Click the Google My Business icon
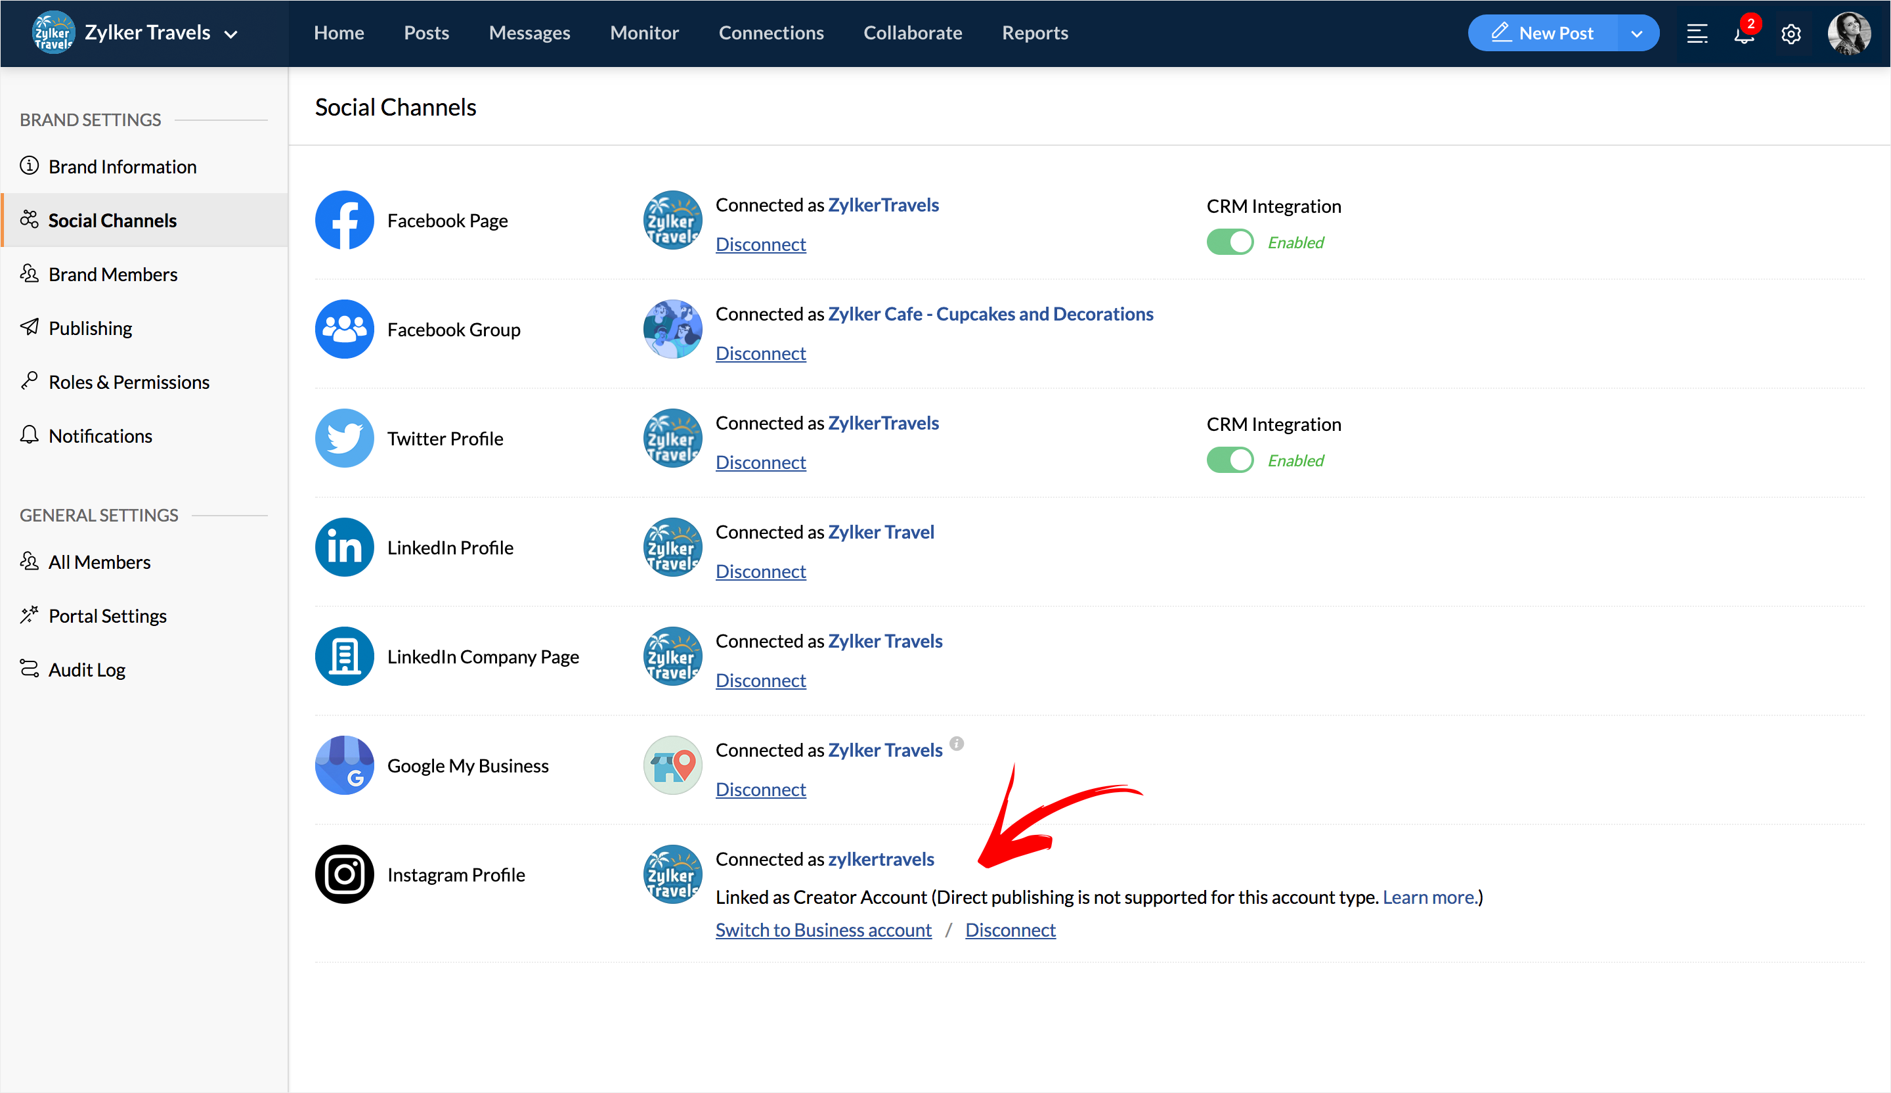 (x=345, y=765)
